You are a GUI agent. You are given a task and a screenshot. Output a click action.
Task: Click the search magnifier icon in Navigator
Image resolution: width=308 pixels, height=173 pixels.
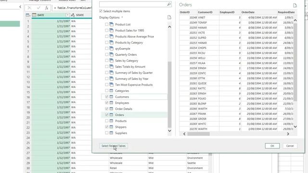[169, 4]
